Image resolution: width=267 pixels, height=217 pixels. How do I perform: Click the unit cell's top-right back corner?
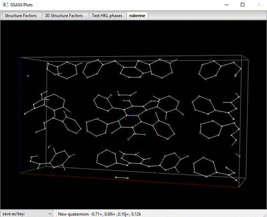point(242,55)
